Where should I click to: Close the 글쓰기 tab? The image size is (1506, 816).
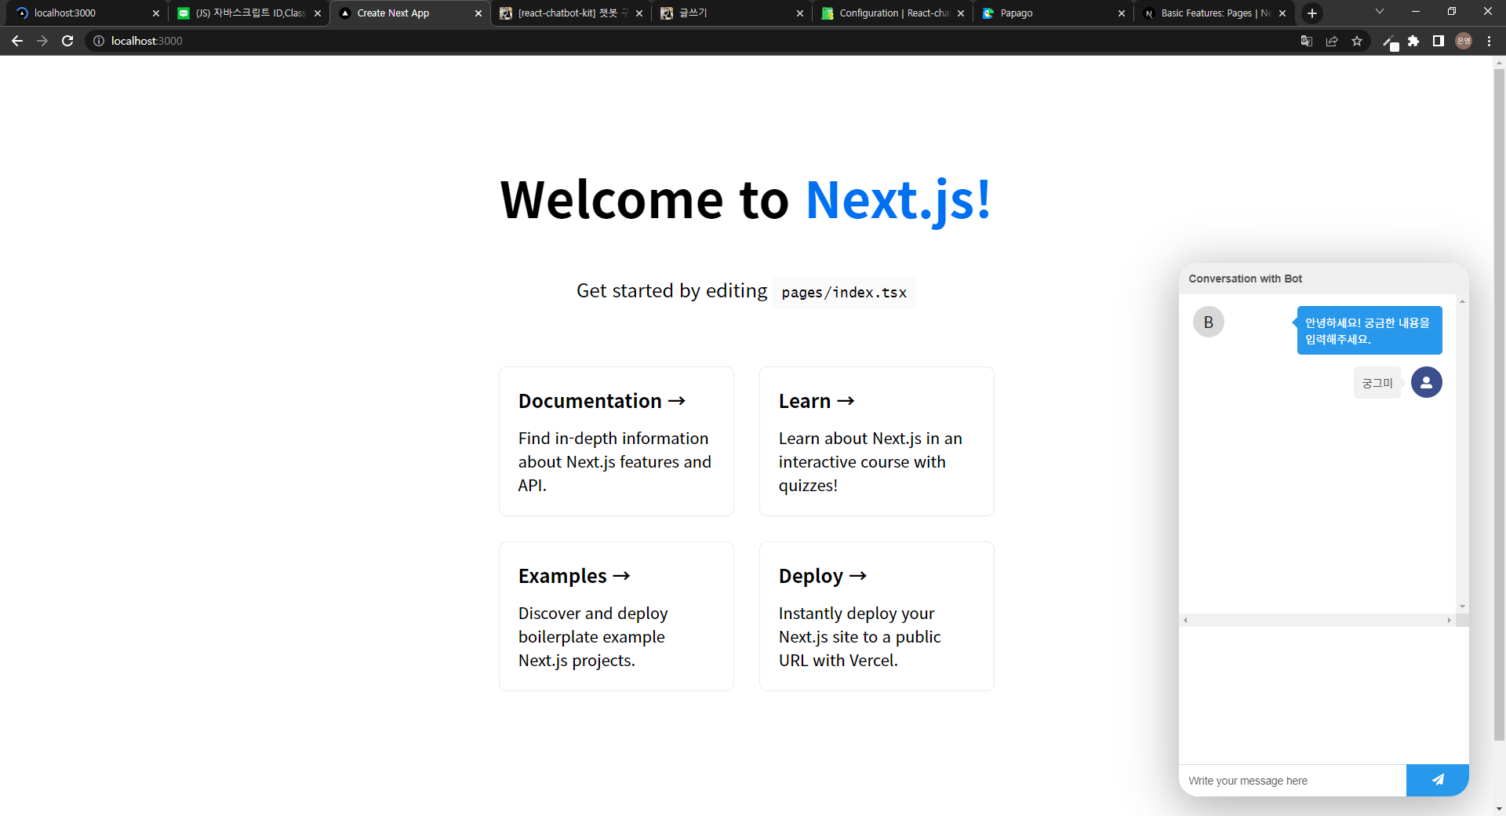coord(800,13)
